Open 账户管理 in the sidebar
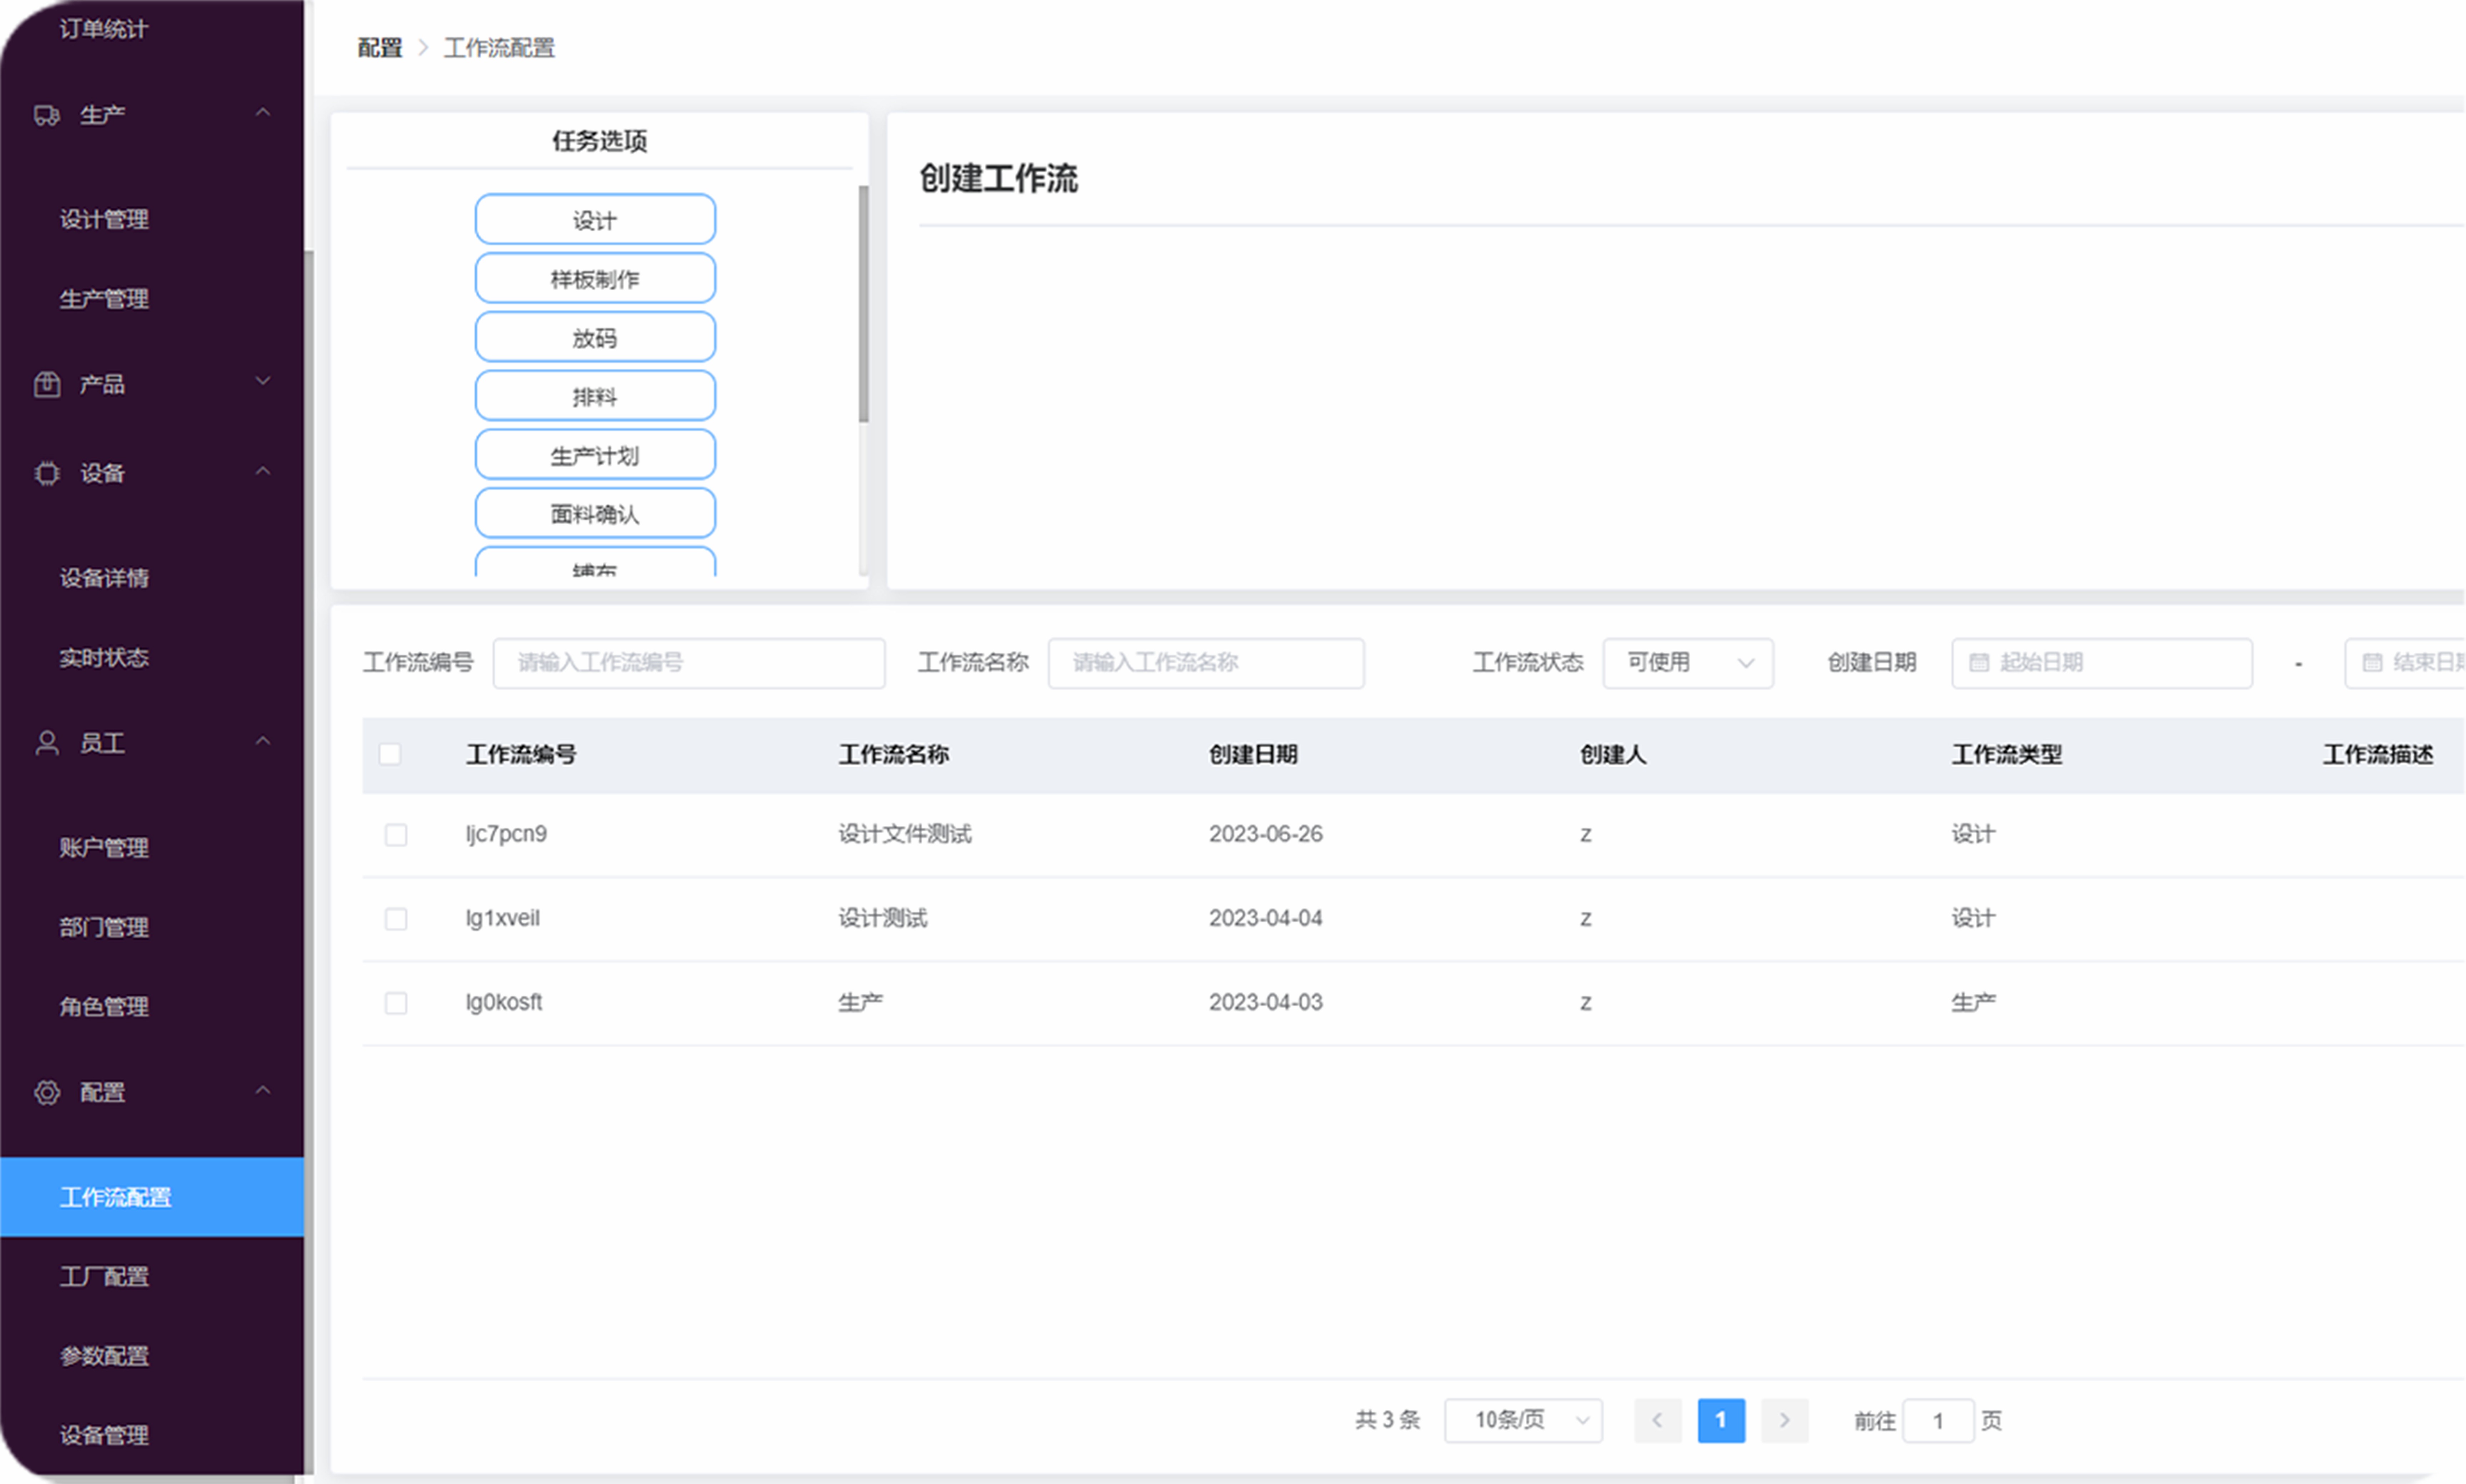Viewport: 2466px width, 1484px height. [x=104, y=848]
